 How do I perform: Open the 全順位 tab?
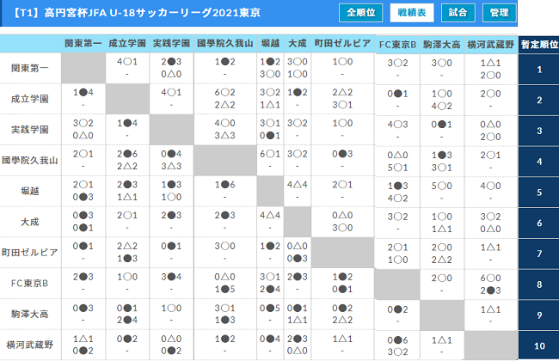(x=361, y=13)
